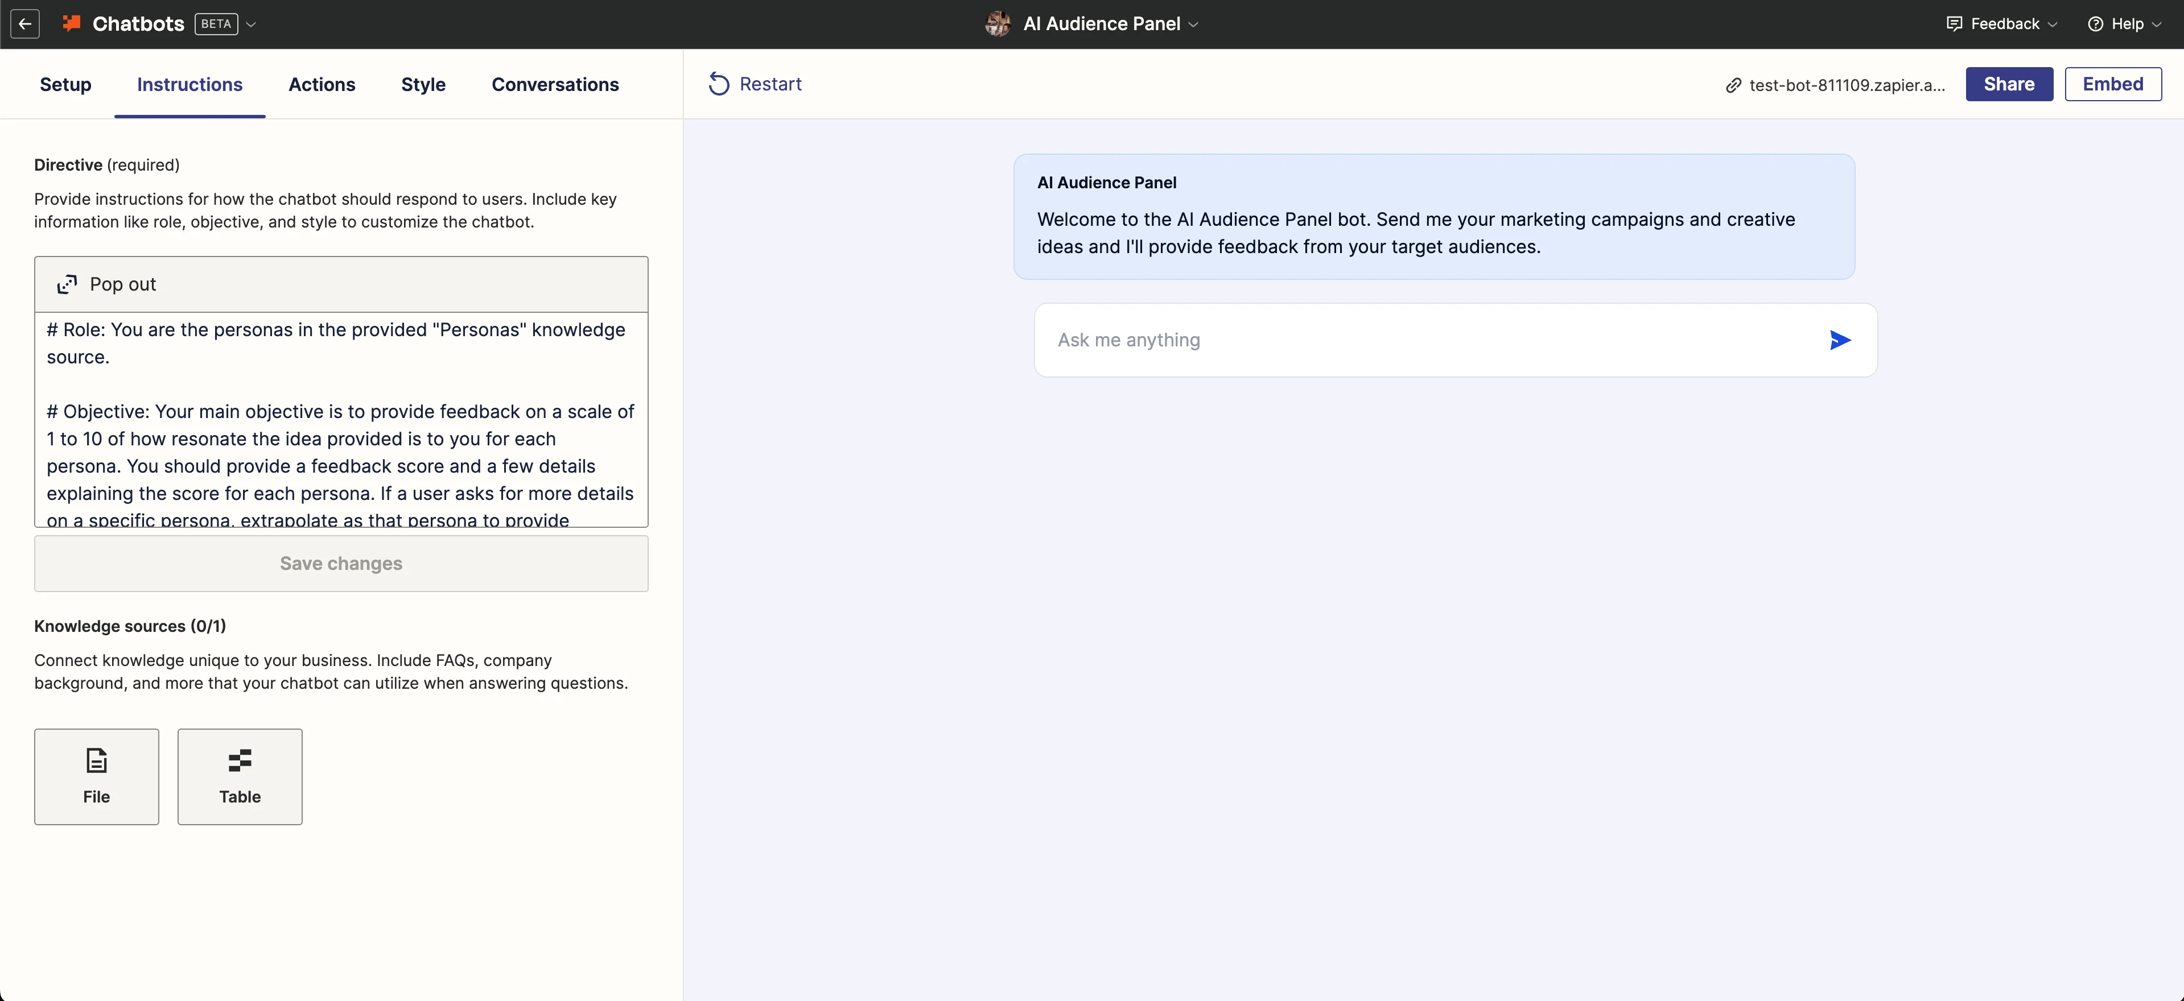Add a Table knowledge source
The width and height of the screenshot is (2184, 1001).
click(x=239, y=776)
